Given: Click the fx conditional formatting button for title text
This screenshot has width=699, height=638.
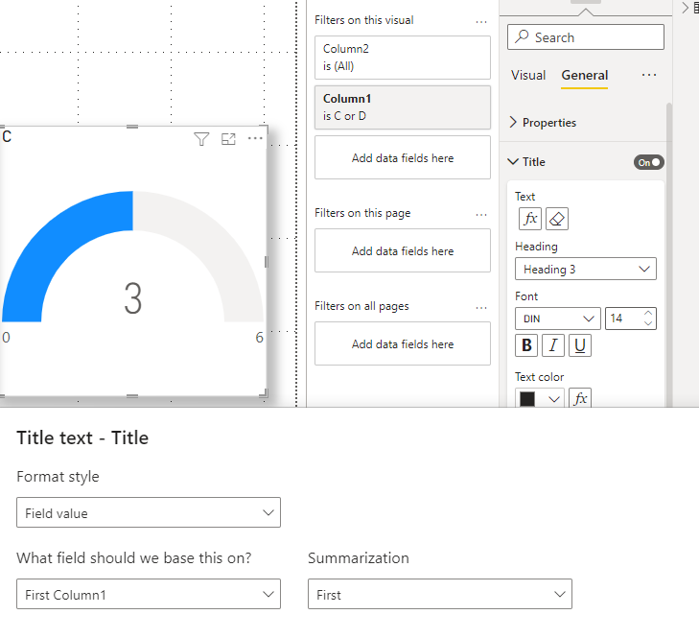Looking at the screenshot, I should (x=530, y=219).
